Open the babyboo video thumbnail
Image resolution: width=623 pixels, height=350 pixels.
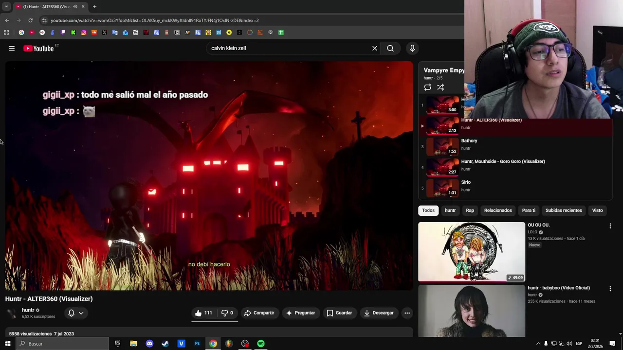pos(472,311)
